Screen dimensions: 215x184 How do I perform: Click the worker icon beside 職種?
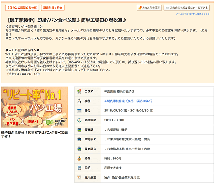point(79,101)
